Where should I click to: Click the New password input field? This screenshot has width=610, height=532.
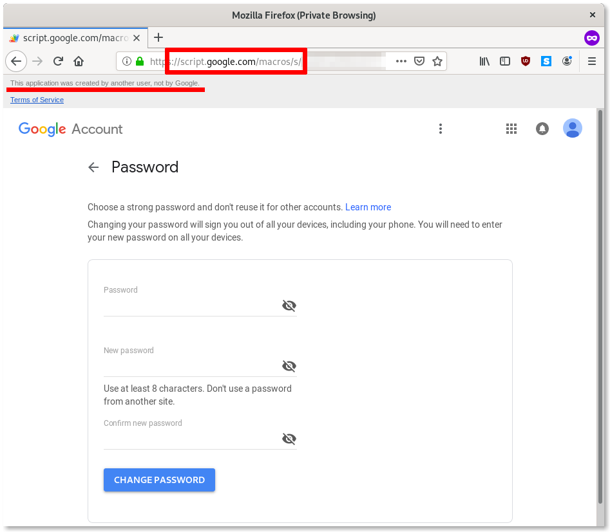[190, 367]
